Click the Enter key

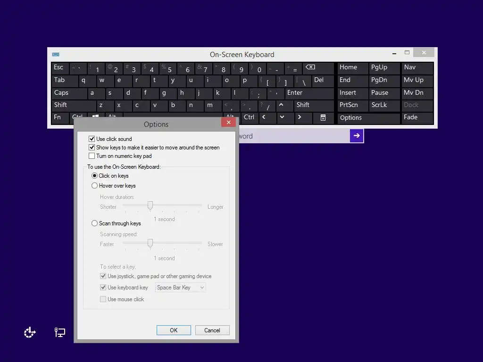click(309, 93)
